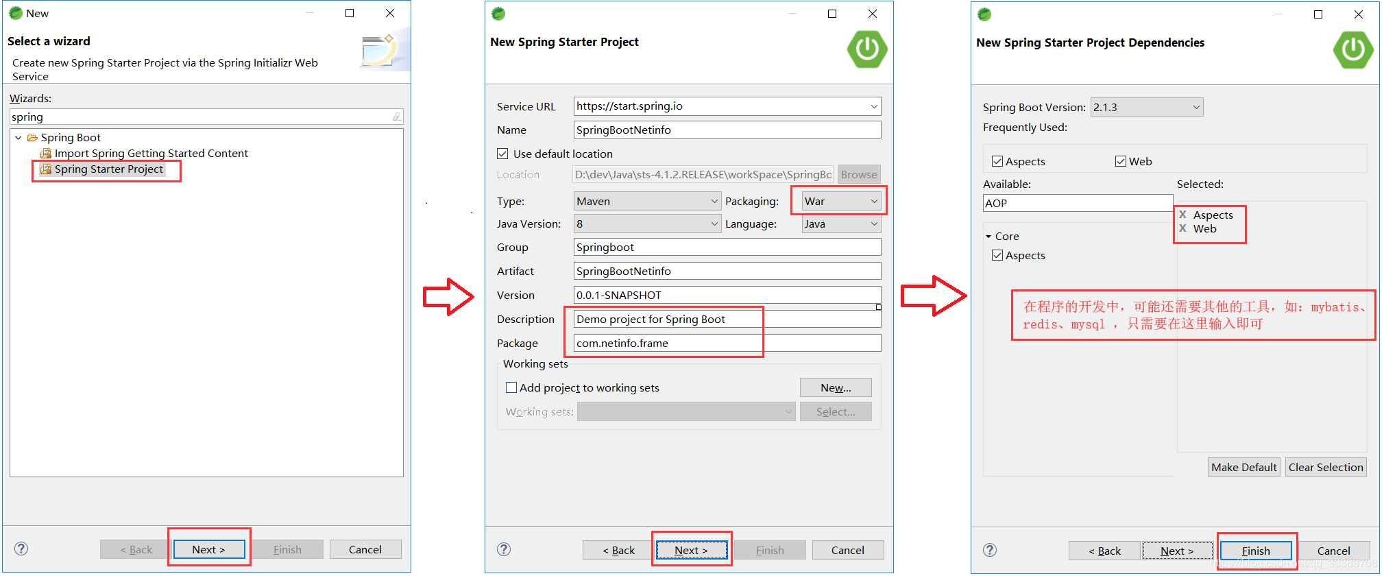The height and width of the screenshot is (576, 1384).
Task: Click Spring Starter Project item icon
Action: 46,169
